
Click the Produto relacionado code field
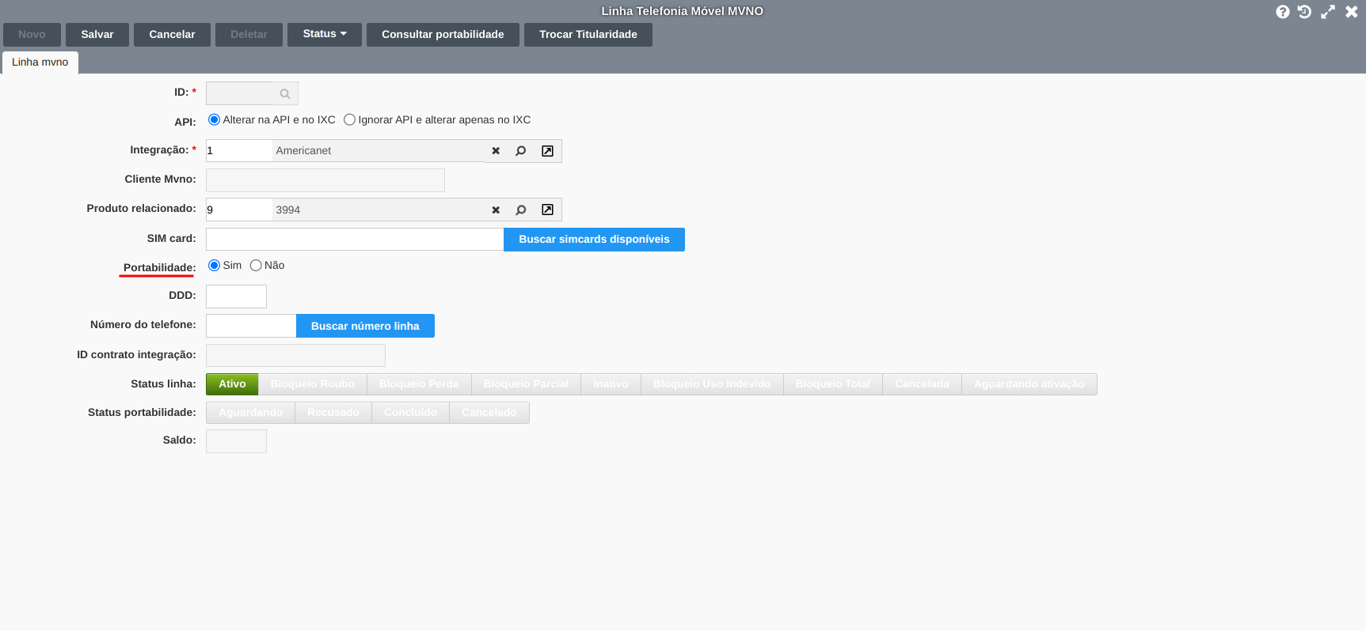click(239, 210)
